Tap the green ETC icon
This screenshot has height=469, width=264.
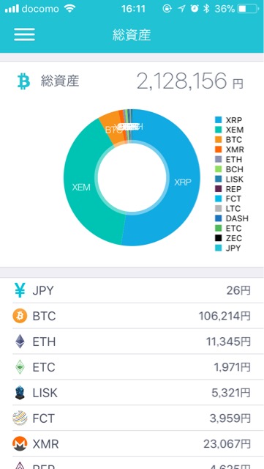[x=20, y=367]
